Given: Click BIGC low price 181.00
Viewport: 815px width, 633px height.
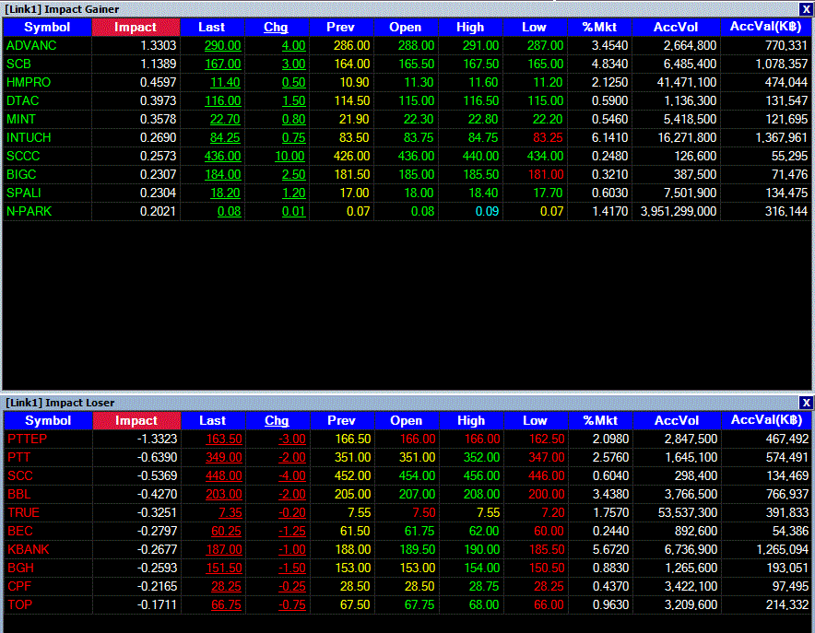Looking at the screenshot, I should [x=546, y=174].
